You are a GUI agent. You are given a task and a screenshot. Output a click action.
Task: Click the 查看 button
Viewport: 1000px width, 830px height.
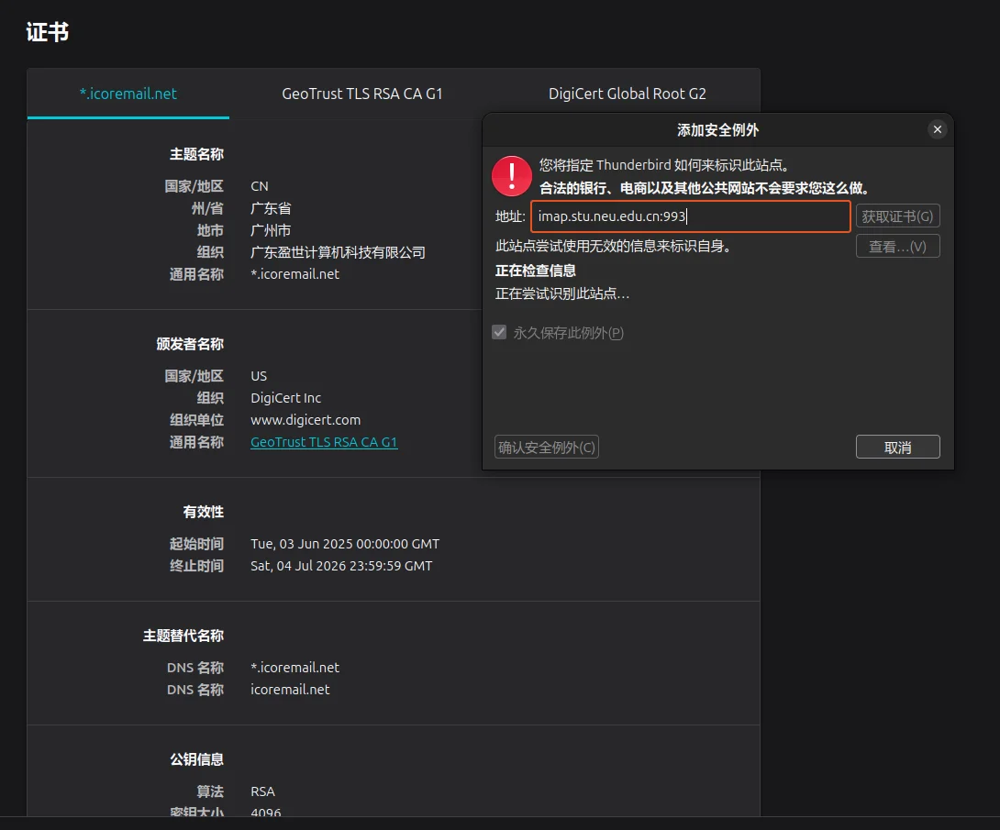tap(897, 246)
